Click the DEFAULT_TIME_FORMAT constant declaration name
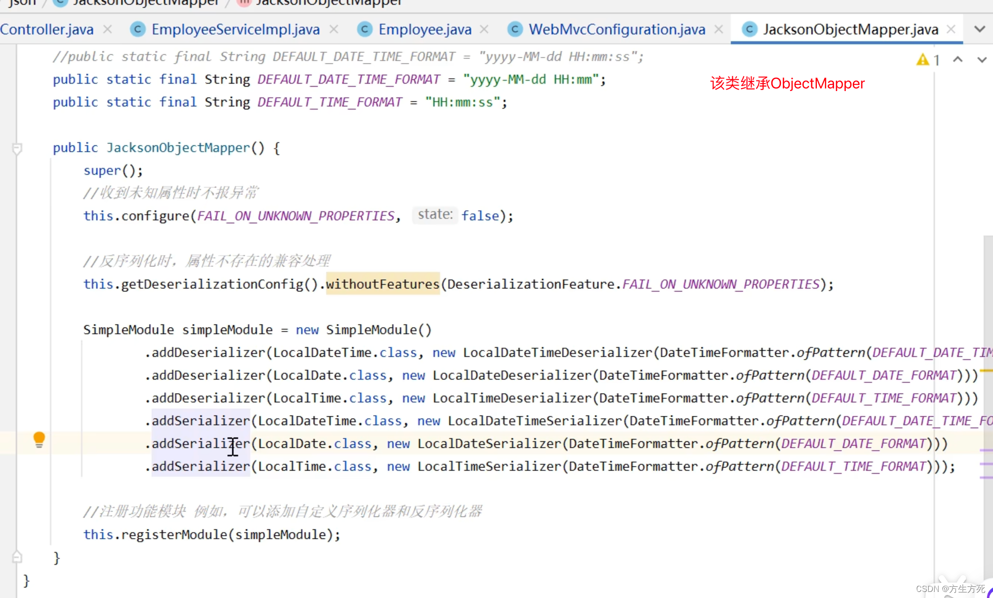Viewport: 993px width, 598px height. tap(329, 102)
